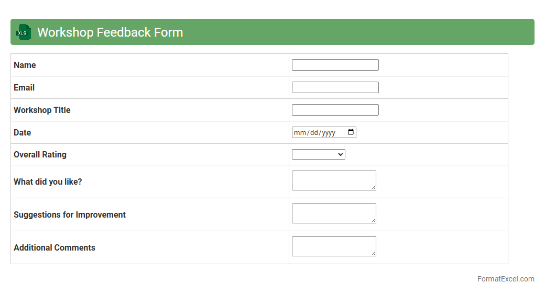Image resolution: width=545 pixels, height=294 pixels.
Task: Click into the Email input box
Action: pyautogui.click(x=335, y=87)
